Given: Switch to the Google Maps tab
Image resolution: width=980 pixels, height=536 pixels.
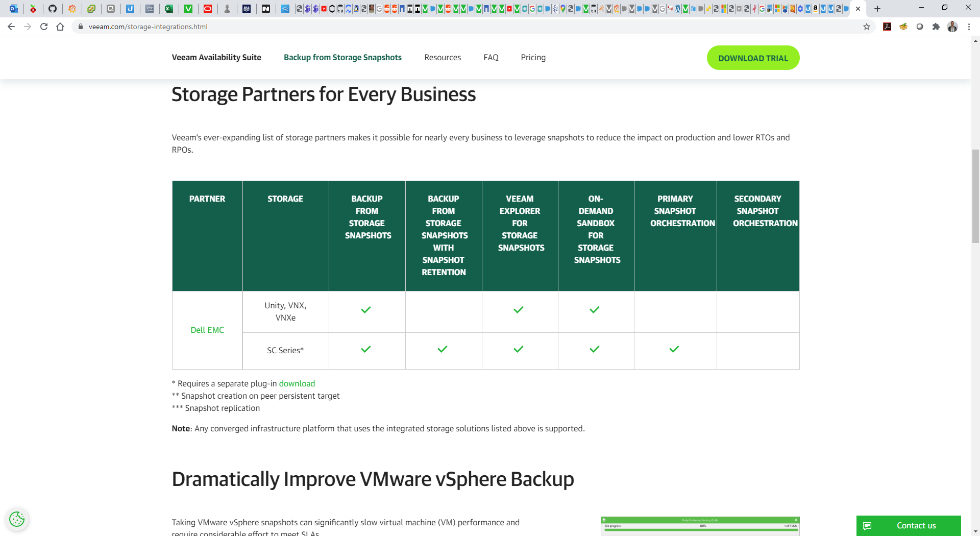Looking at the screenshot, I should (563, 9).
